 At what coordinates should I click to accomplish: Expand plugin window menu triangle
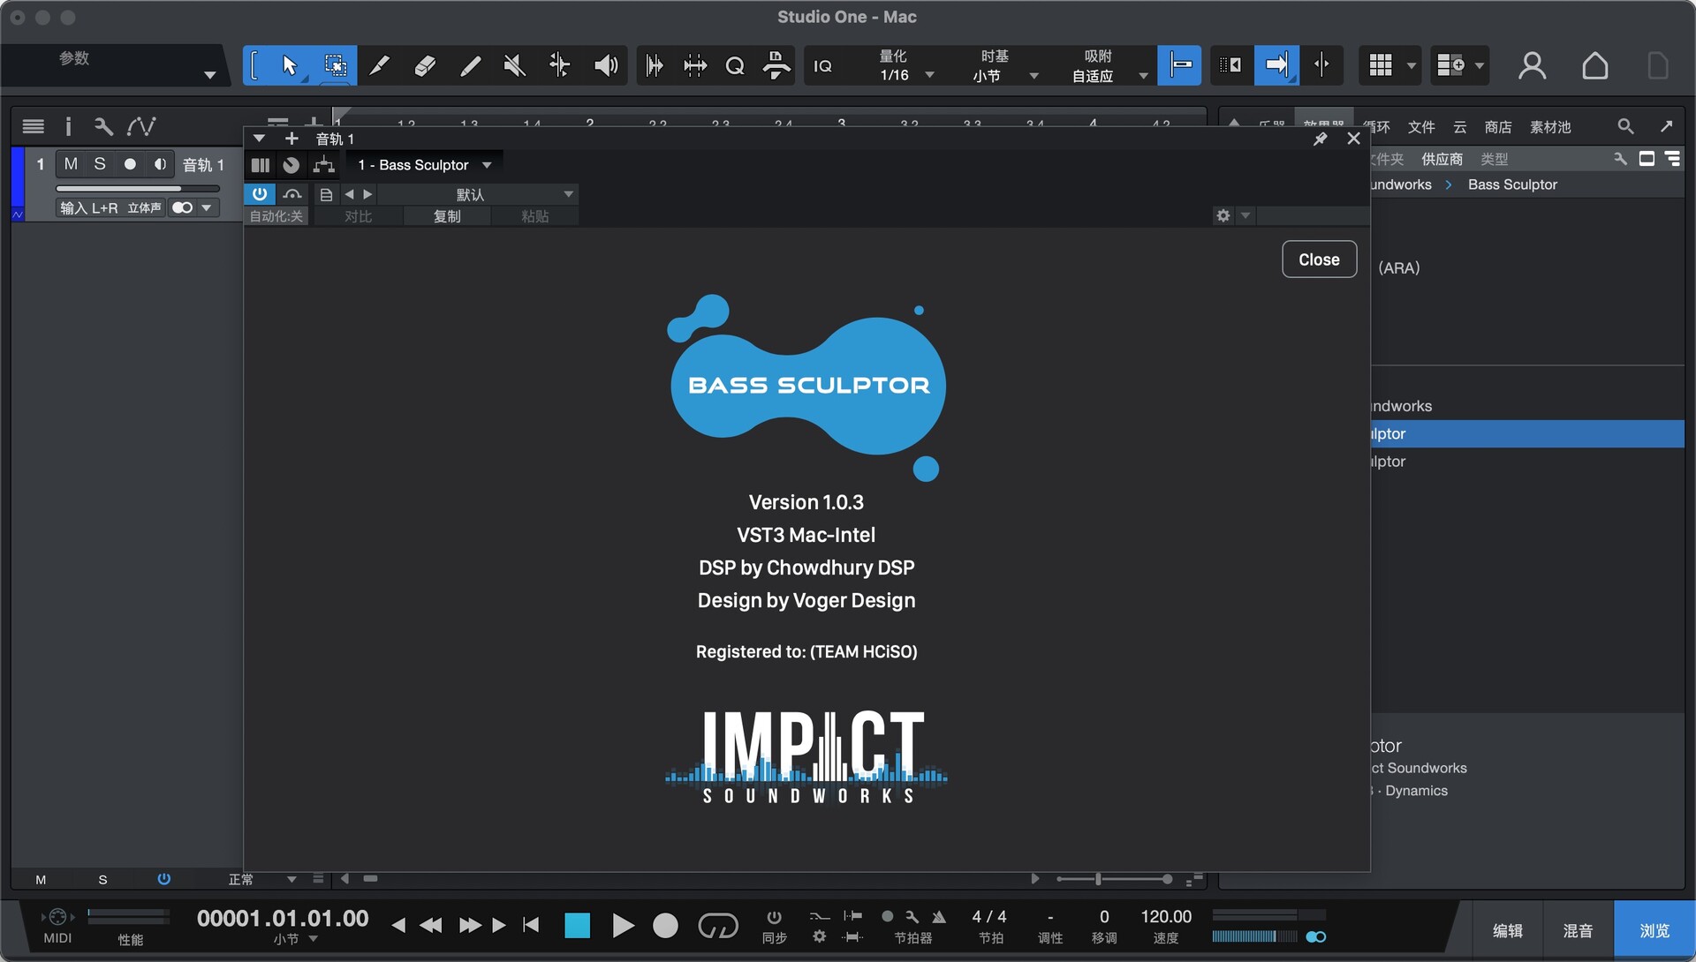[259, 139]
